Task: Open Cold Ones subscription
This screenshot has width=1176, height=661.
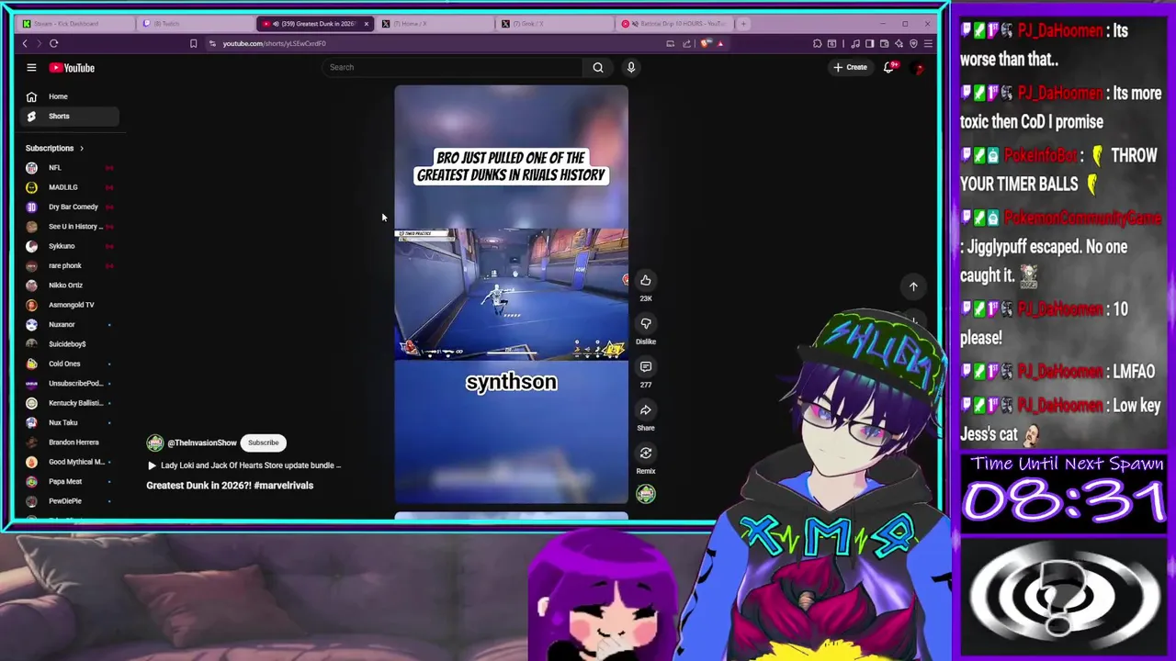Action: [x=69, y=364]
